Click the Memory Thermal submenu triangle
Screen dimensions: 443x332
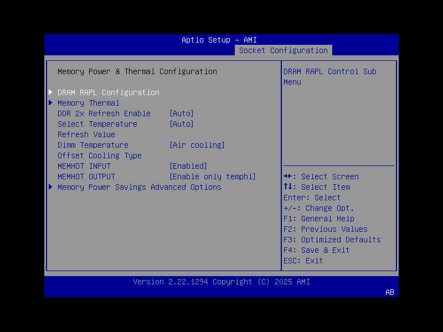tap(50, 102)
